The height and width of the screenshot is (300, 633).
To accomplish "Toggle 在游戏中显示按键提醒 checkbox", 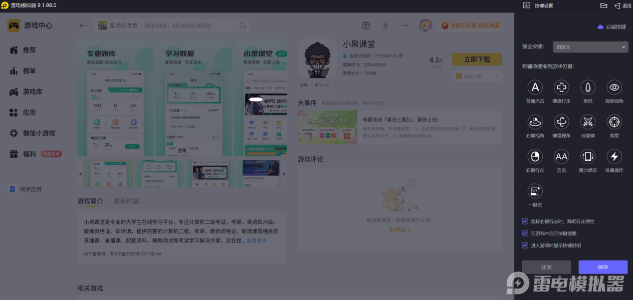I will (x=525, y=233).
